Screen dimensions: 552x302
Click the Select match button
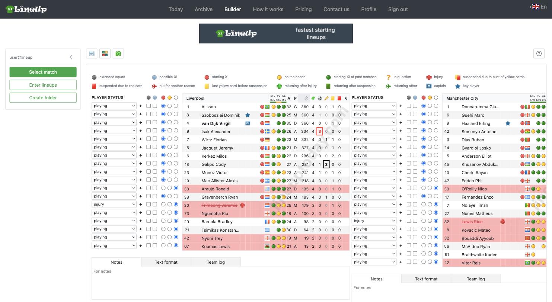(43, 72)
